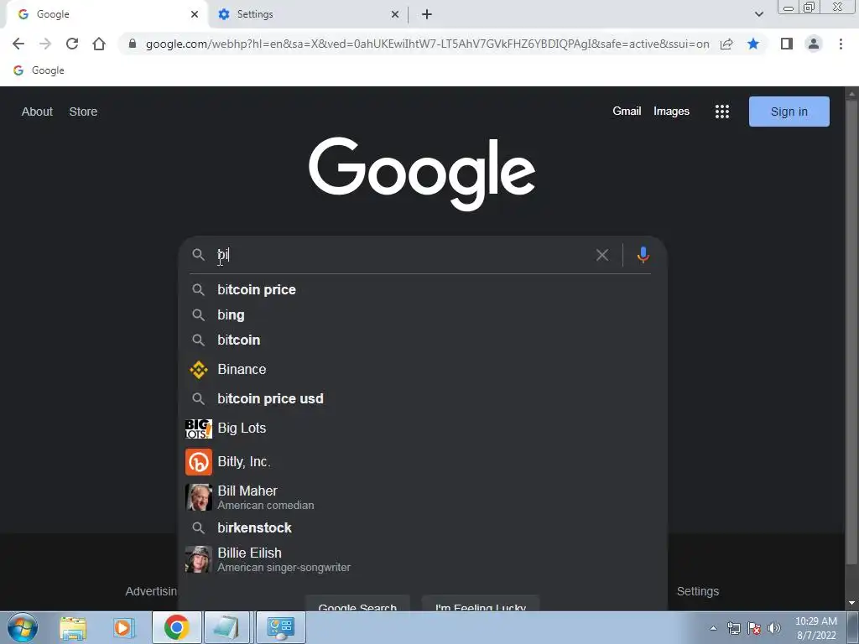859x644 pixels.
Task: Add a new tab with the plus button
Action: [427, 14]
